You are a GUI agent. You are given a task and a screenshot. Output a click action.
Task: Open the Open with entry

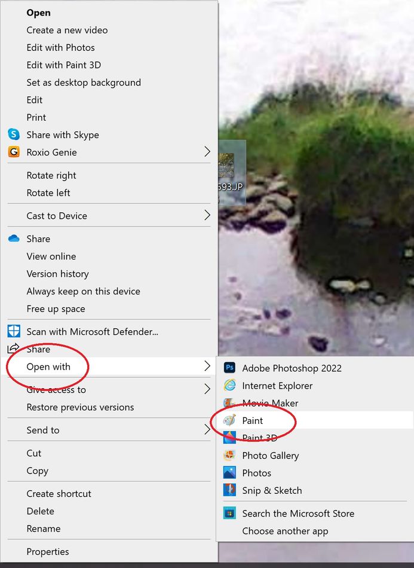(48, 367)
